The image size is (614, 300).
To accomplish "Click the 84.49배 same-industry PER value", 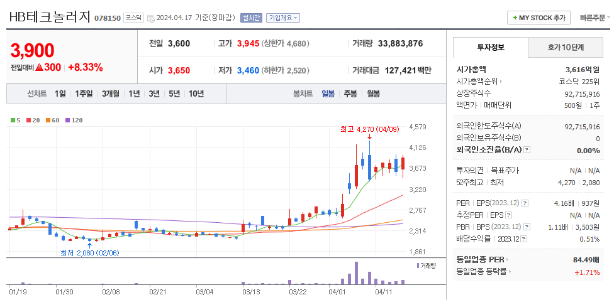I will (x=586, y=259).
